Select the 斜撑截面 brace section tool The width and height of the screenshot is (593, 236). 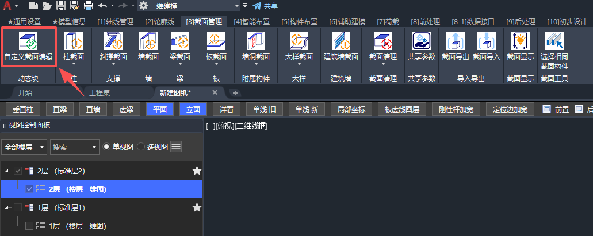point(113,46)
